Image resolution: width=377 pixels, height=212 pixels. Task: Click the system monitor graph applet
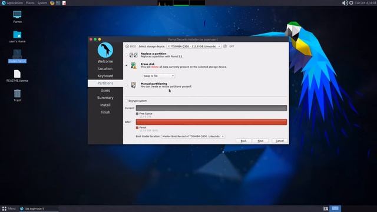(x=181, y=3)
